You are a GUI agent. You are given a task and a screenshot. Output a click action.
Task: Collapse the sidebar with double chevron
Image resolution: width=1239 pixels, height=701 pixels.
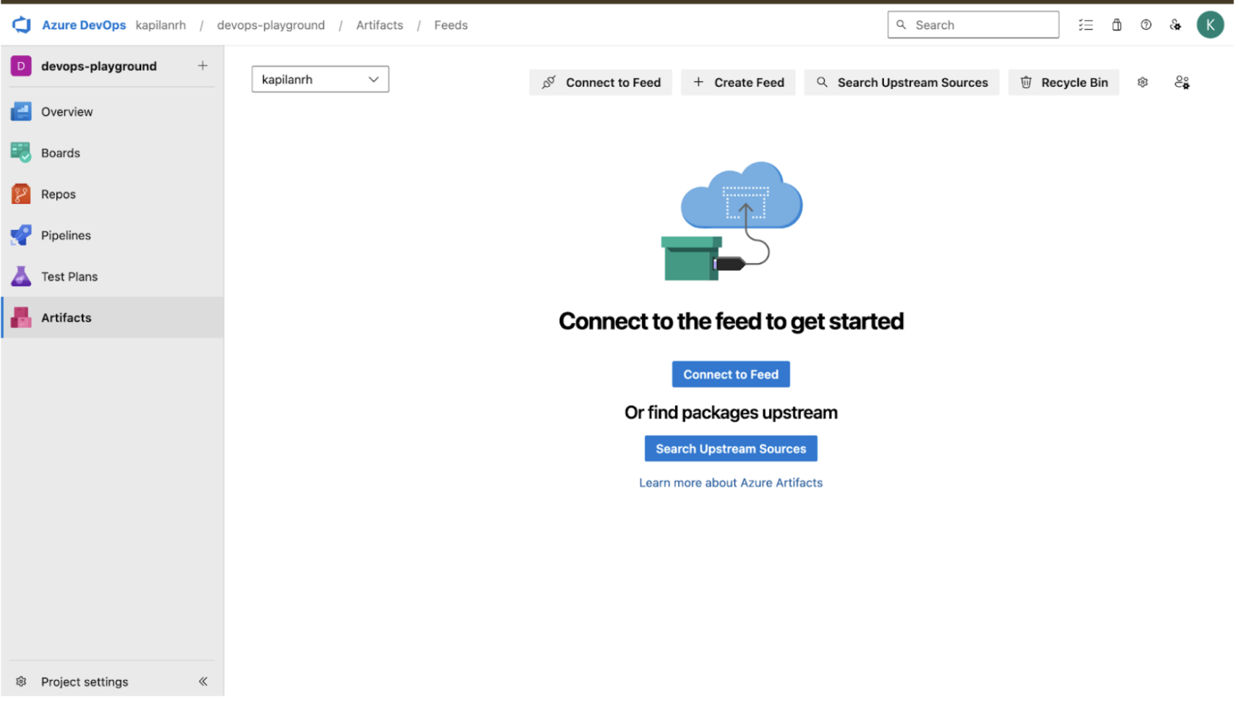(x=203, y=681)
